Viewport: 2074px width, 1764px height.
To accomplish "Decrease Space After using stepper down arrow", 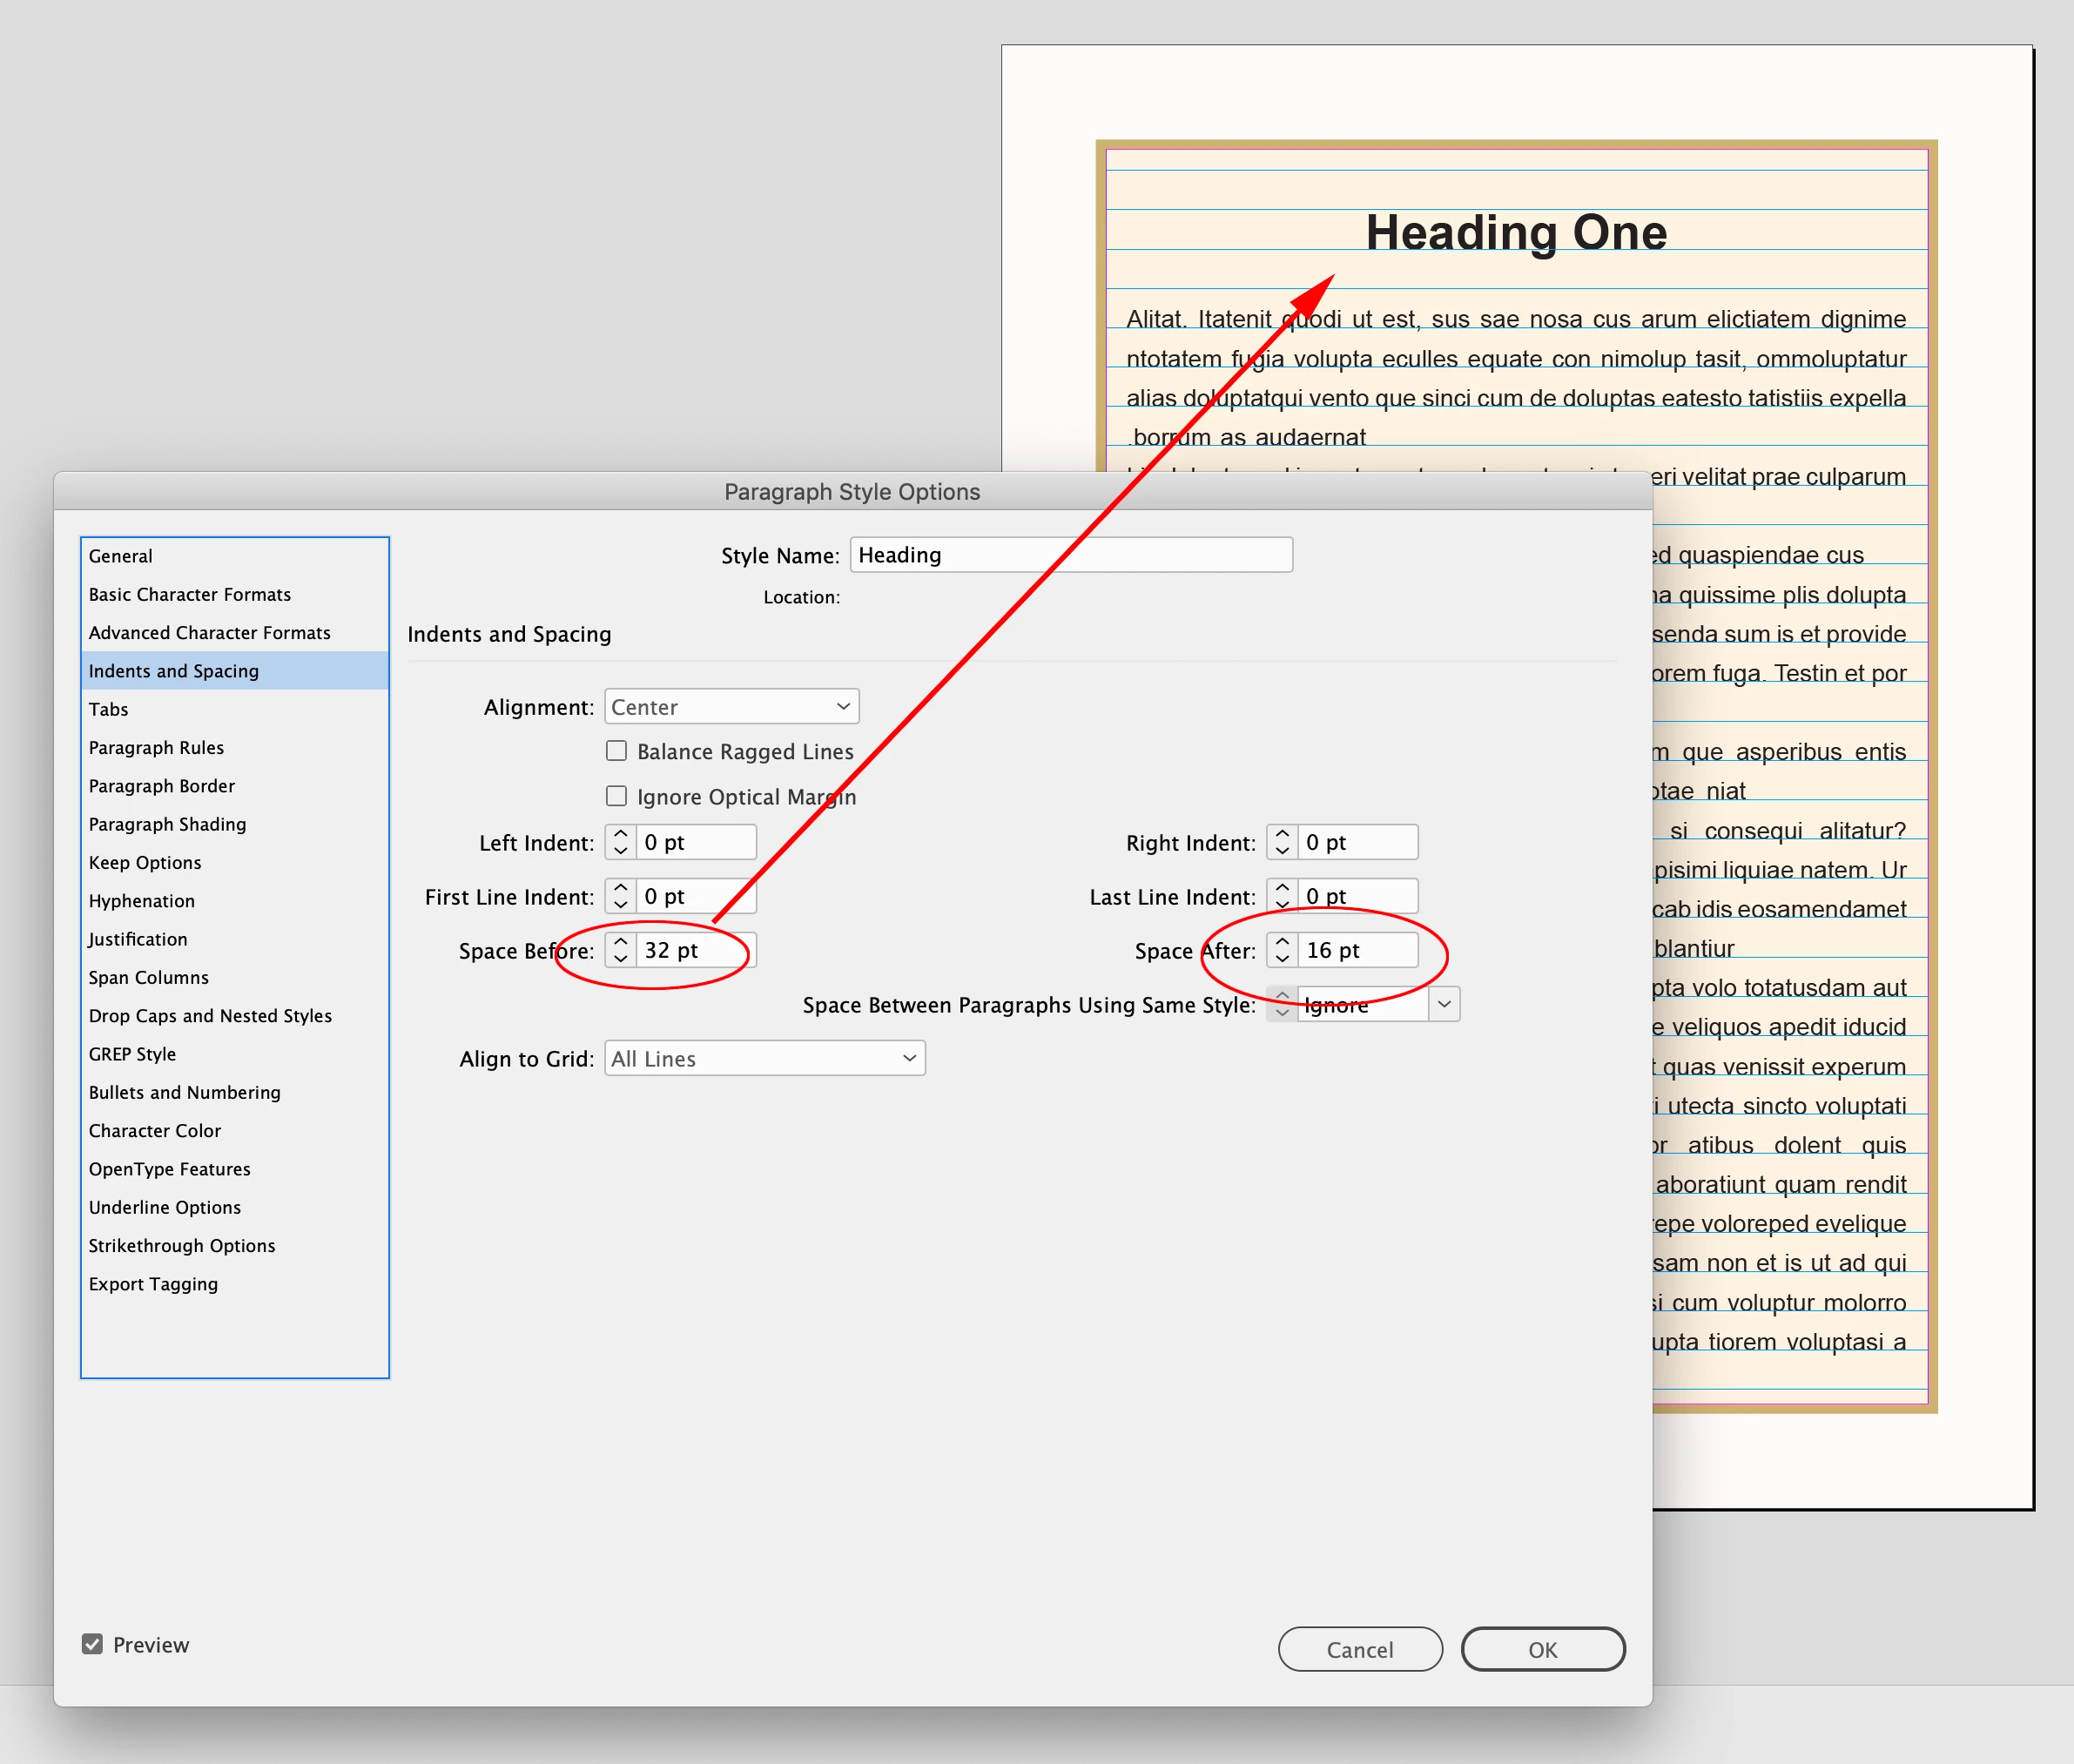I will point(1282,959).
